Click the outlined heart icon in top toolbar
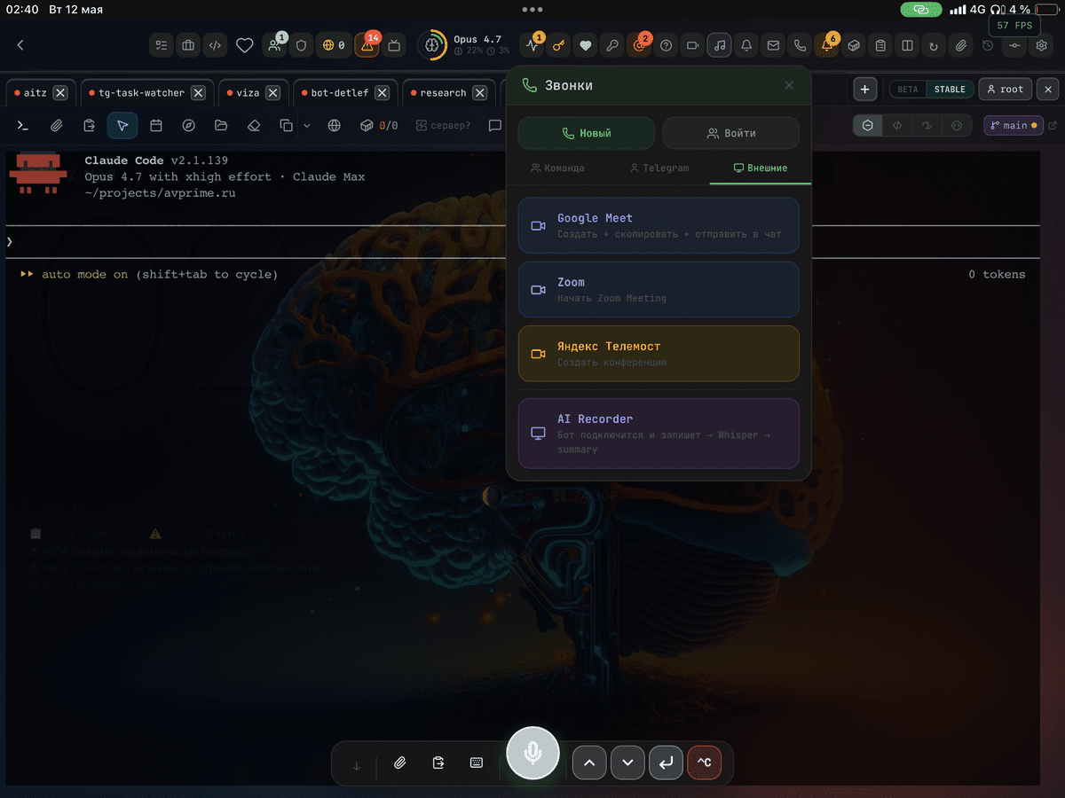1065x798 pixels. pyautogui.click(x=245, y=45)
